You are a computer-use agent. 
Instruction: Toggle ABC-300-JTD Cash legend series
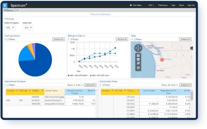tap(100, 75)
